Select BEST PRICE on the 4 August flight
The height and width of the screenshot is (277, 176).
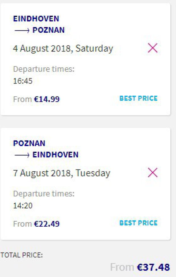click(x=138, y=98)
